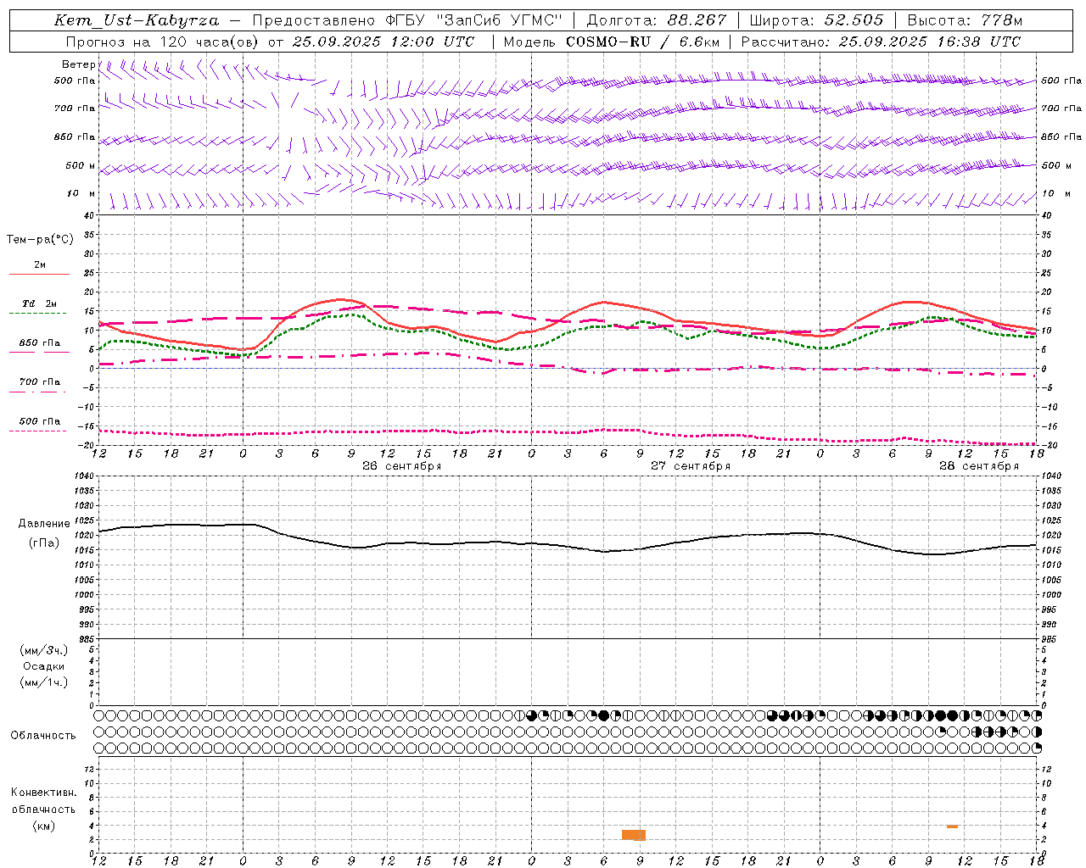Select the Td 2м dew point legend entry
This screenshot has width=1086, height=868.
coord(39,307)
